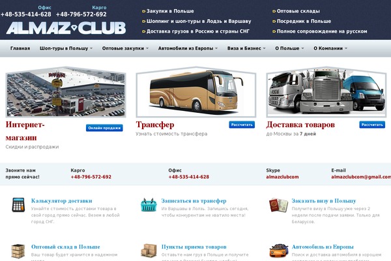Click the wholesale warehouse crate icon
This screenshot has height=261, width=391.
point(18,251)
